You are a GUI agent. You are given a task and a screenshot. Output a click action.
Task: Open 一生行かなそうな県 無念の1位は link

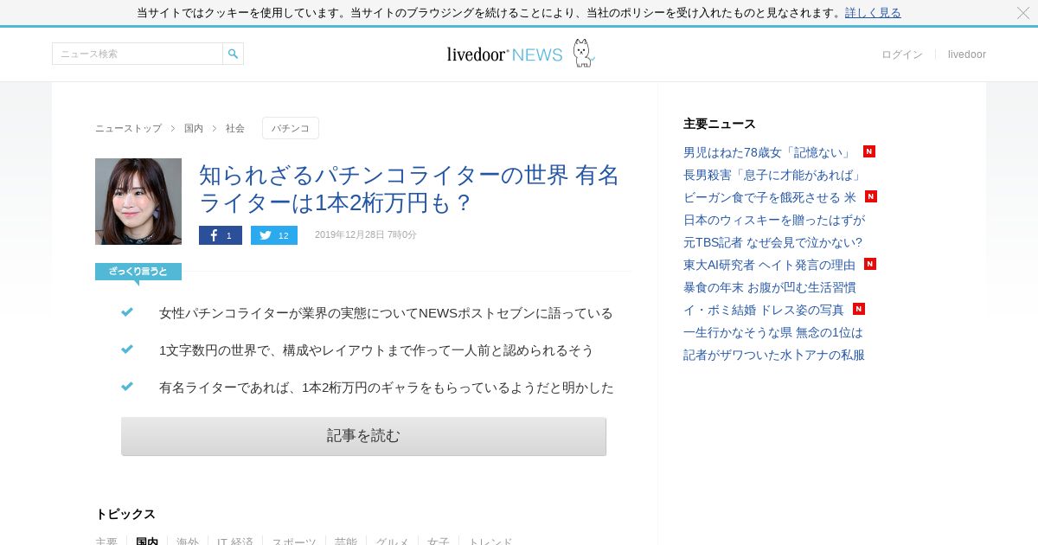(773, 332)
